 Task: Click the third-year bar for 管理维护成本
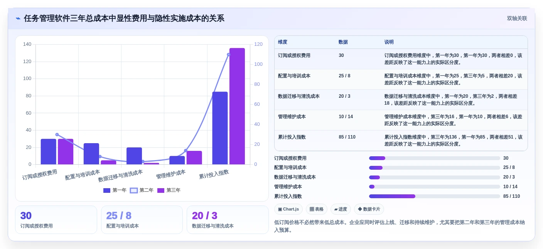click(x=194, y=158)
